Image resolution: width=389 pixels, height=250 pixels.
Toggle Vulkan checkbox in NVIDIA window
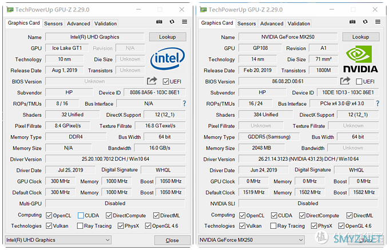(x=242, y=226)
